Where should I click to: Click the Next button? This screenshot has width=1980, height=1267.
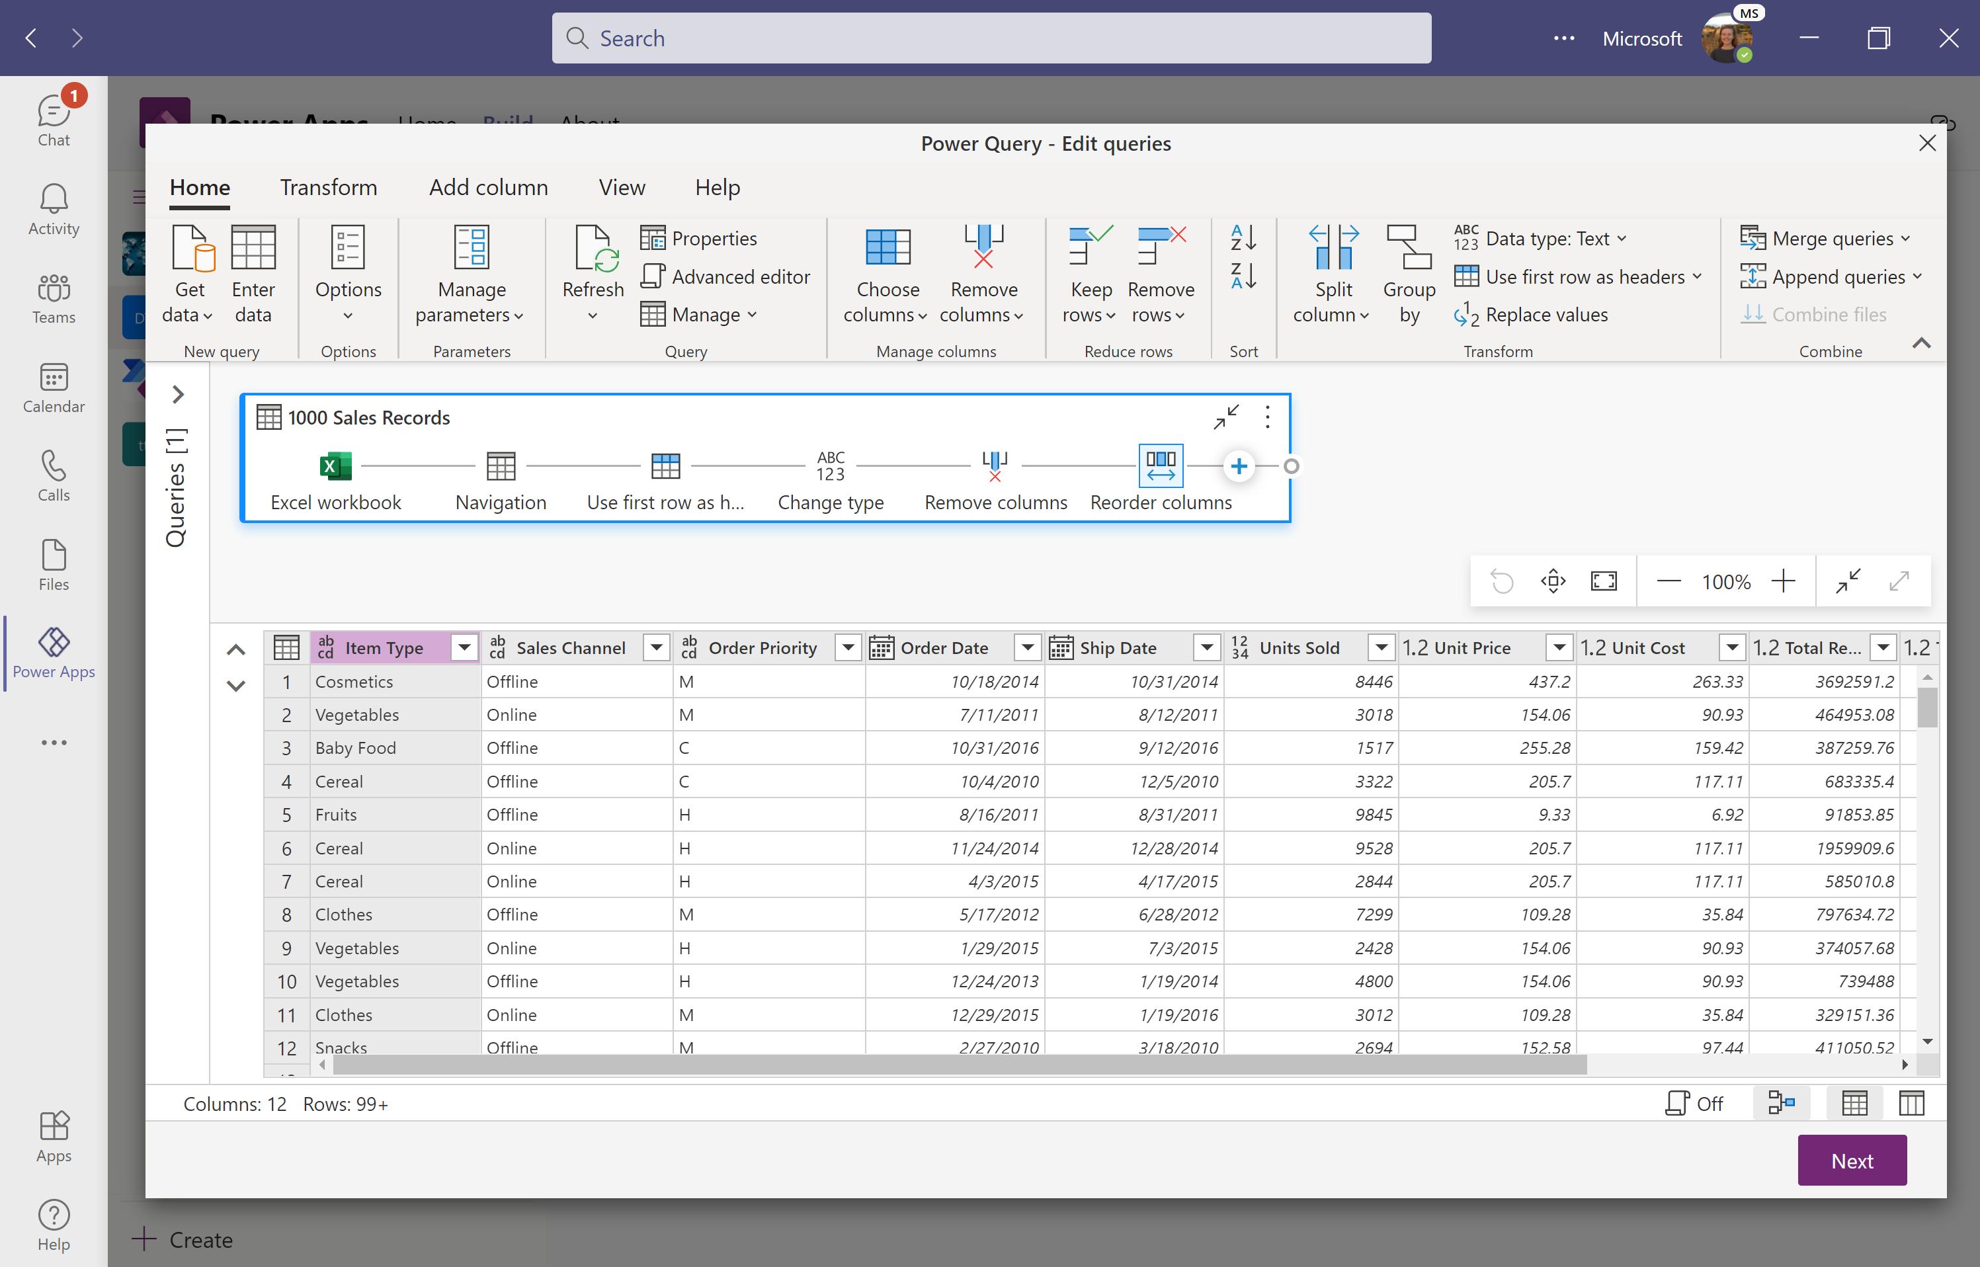1852,1161
